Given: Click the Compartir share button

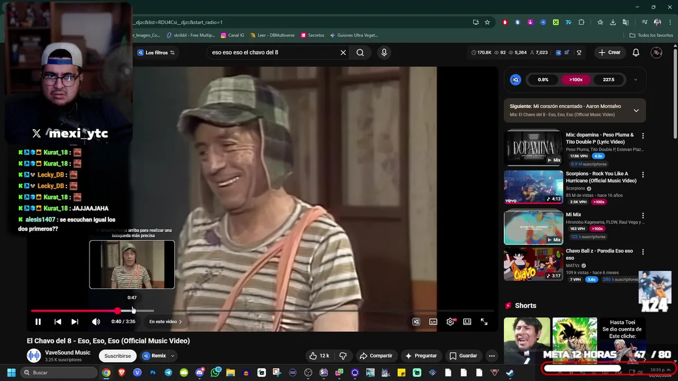Looking at the screenshot, I should 376,356.
